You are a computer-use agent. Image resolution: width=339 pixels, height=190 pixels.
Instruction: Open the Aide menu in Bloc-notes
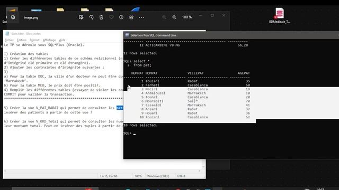(x=63, y=40)
